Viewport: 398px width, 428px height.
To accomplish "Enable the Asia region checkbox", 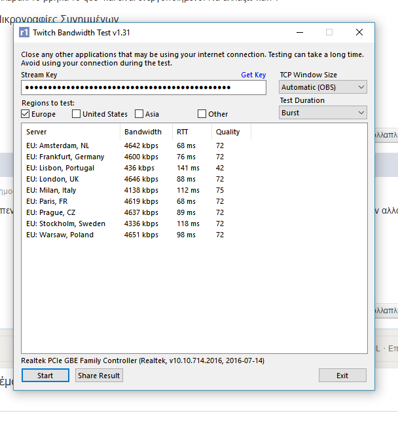I will [x=139, y=114].
